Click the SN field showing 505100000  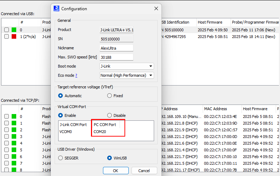pos(116,39)
